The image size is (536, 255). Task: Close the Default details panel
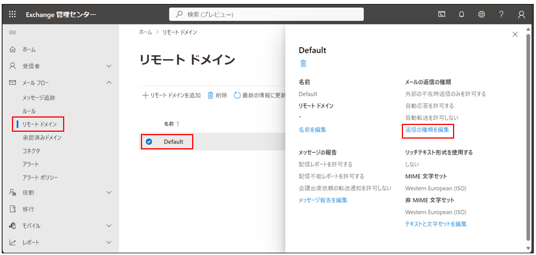(x=515, y=34)
